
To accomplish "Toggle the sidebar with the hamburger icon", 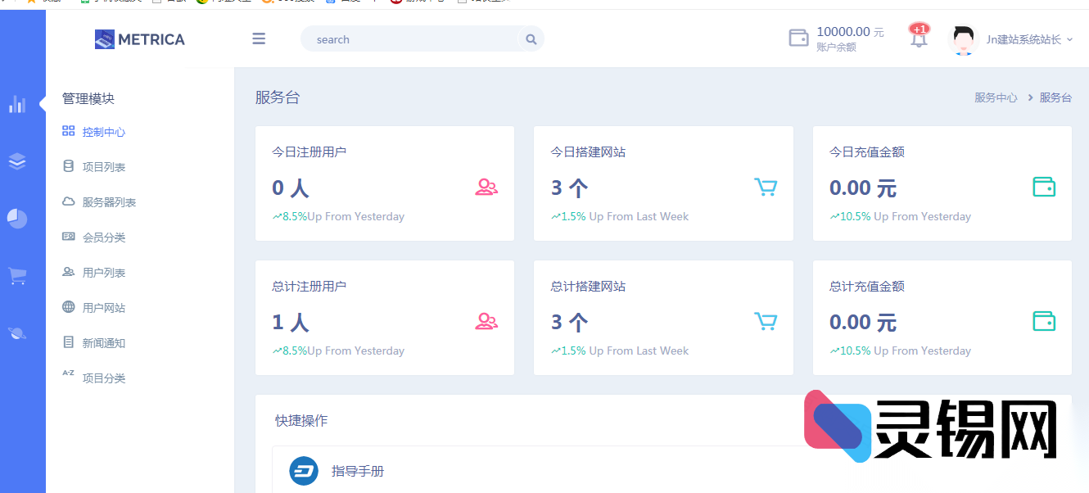I will pos(259,38).
